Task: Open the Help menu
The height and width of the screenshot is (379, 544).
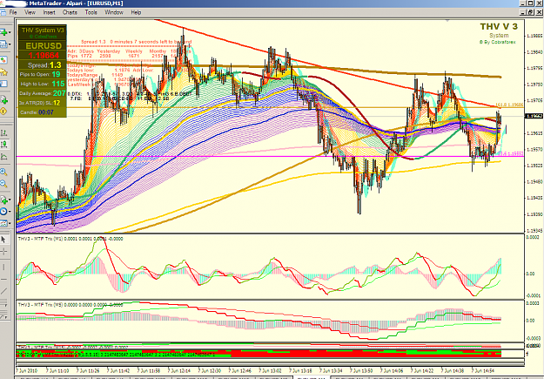Action: (136, 12)
